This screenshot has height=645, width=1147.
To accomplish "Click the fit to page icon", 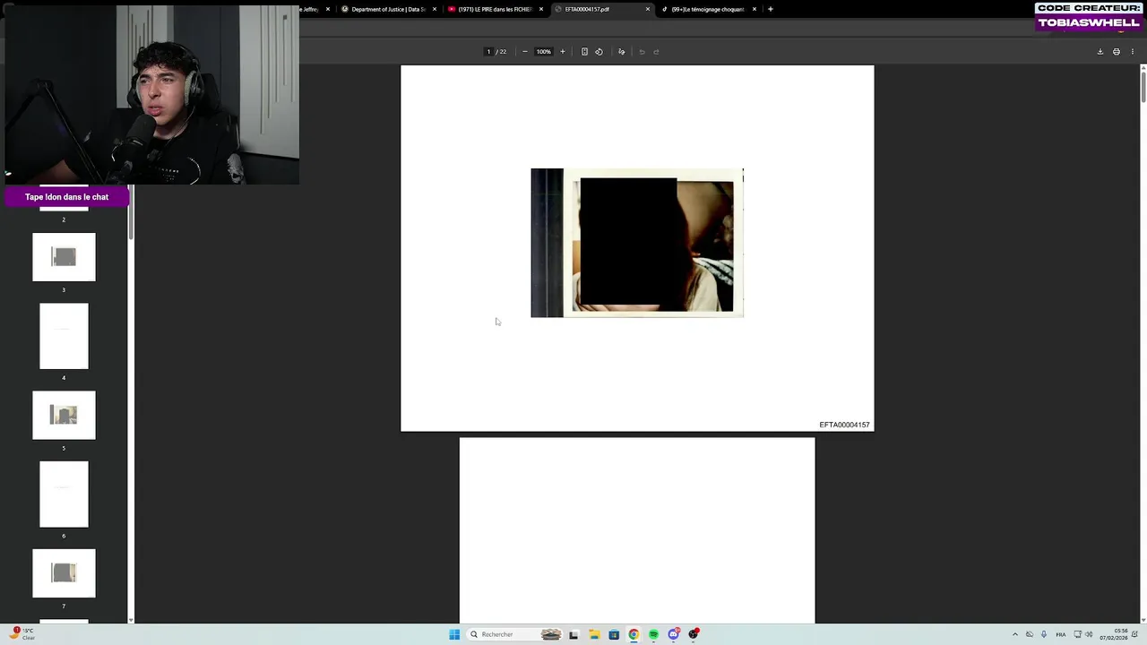I will 584,51.
